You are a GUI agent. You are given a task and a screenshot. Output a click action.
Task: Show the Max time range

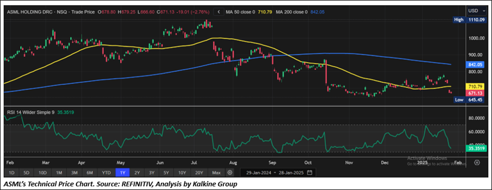tap(216, 173)
